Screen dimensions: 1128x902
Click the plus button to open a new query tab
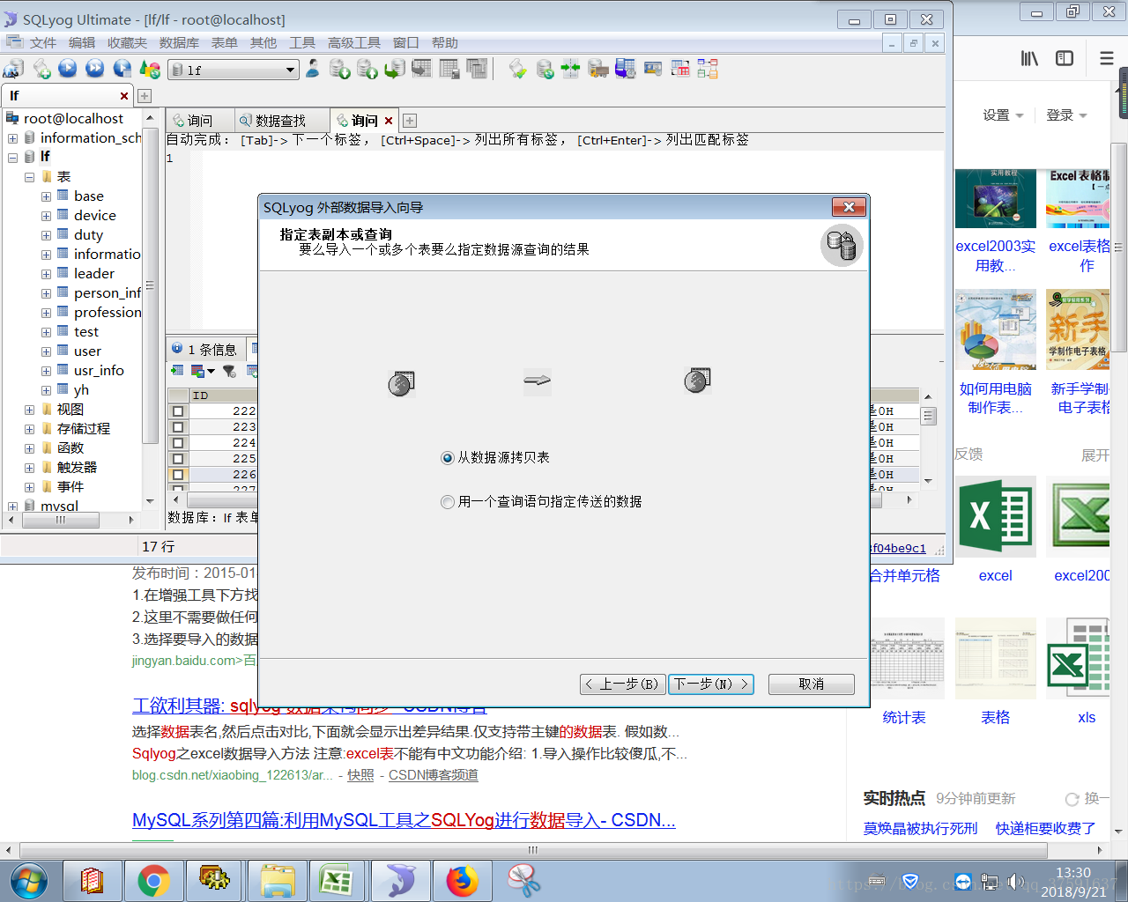point(408,120)
